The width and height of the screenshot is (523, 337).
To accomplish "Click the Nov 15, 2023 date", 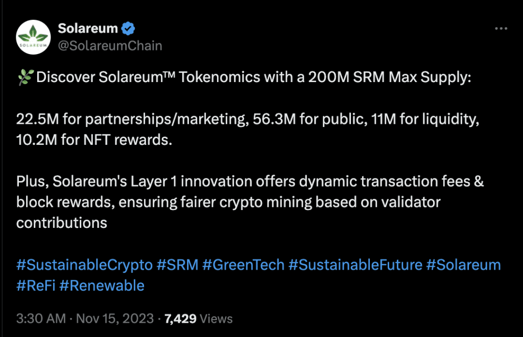I will coord(115,319).
